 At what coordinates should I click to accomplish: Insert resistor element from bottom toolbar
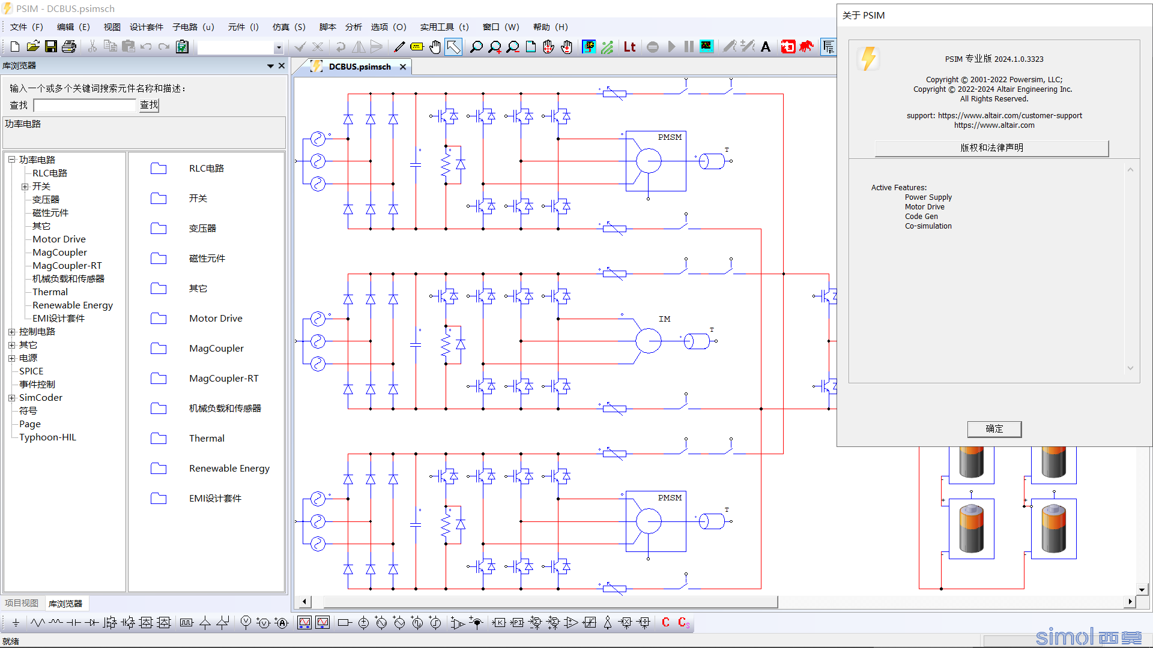[x=38, y=623]
